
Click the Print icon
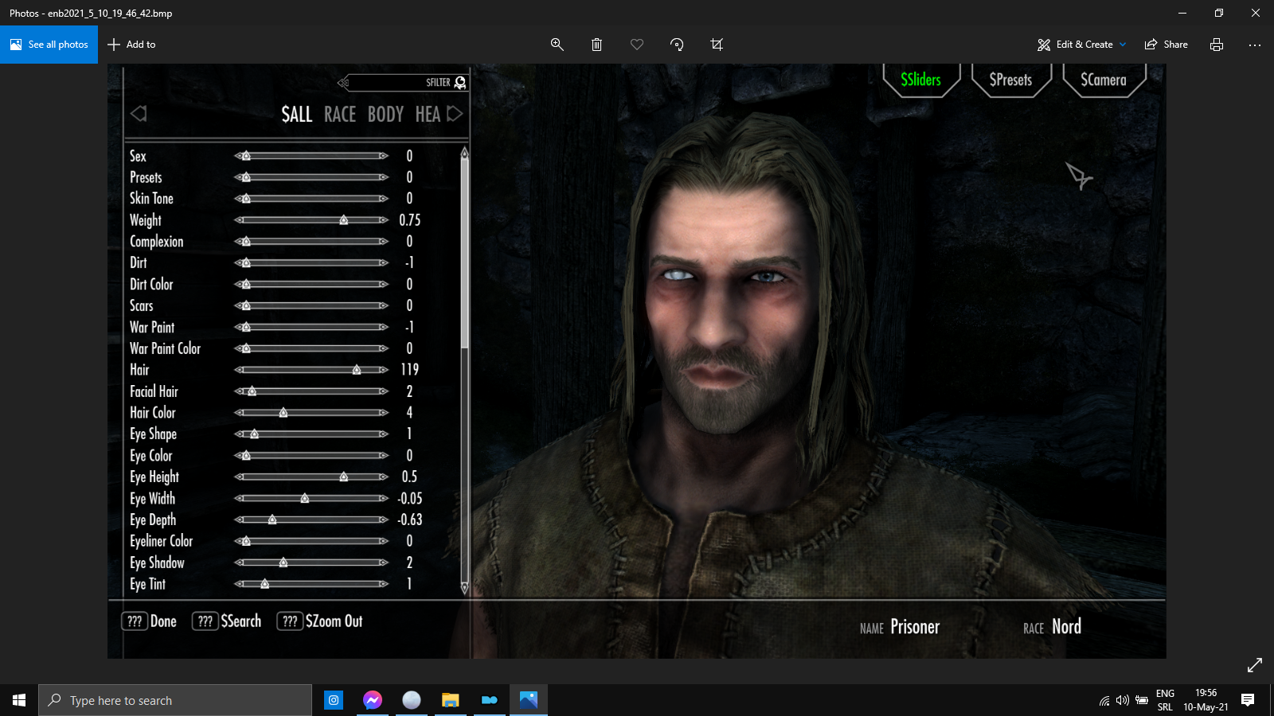pyautogui.click(x=1217, y=45)
